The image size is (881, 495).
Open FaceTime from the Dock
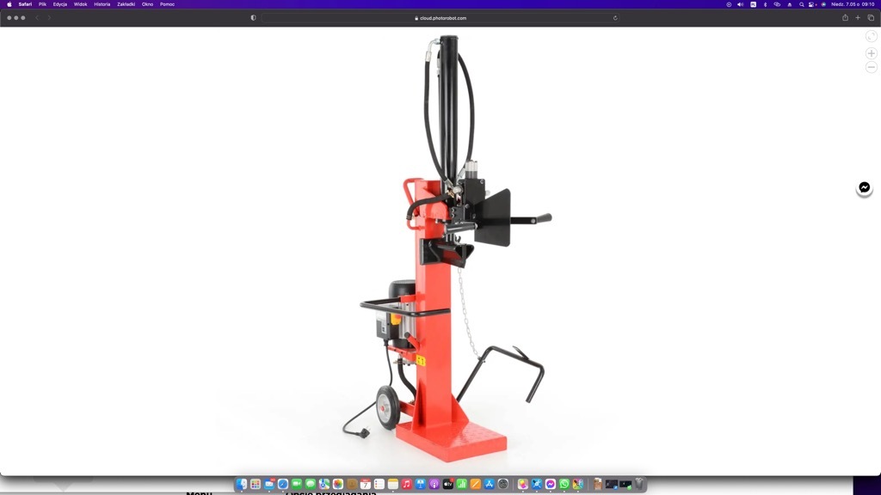point(297,485)
